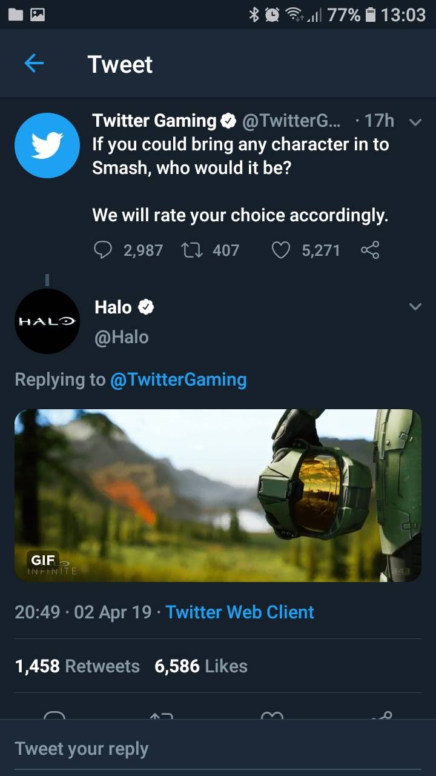436x776 pixels.
Task: Play the Halo Infinite GIF
Action: pyautogui.click(x=218, y=495)
